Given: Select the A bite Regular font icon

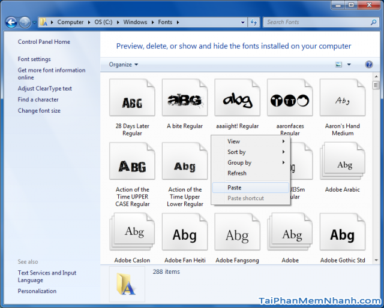Looking at the screenshot, I should [x=185, y=97].
